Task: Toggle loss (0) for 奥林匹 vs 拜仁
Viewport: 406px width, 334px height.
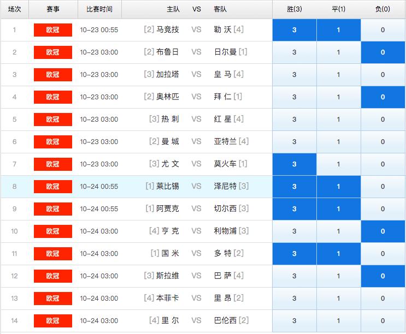Action: [383, 97]
